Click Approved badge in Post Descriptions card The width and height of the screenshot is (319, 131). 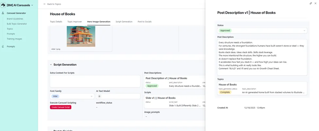coord(152,86)
